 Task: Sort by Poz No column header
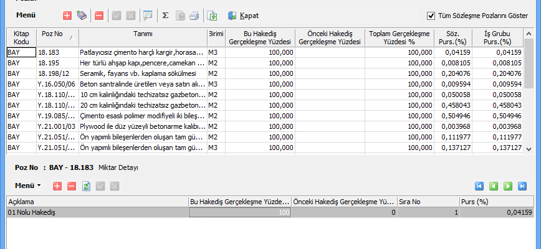[55, 38]
